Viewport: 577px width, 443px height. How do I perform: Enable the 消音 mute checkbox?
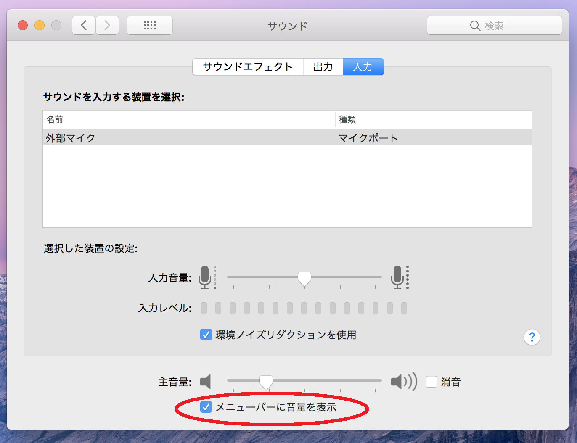point(431,382)
